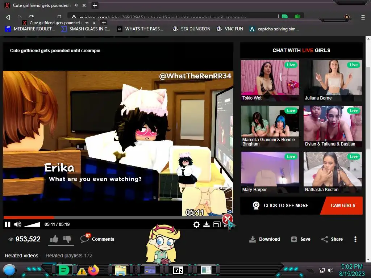The height and width of the screenshot is (278, 371).
Task: Dislike the video with thumbs down
Action: click(x=67, y=239)
